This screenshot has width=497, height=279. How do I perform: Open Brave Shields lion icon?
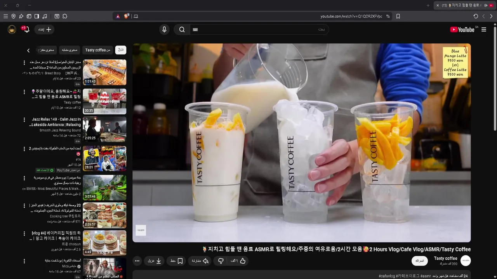pos(127,16)
